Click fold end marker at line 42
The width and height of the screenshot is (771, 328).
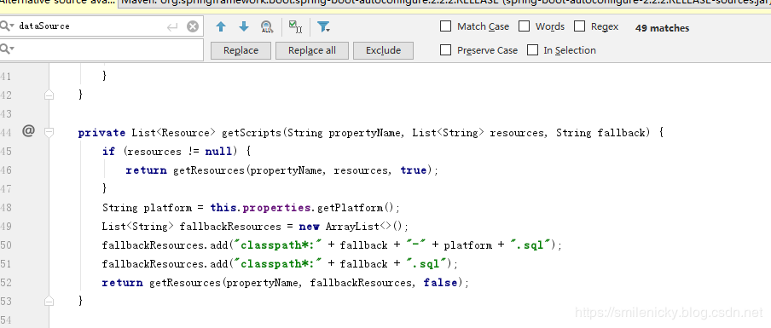pyautogui.click(x=49, y=95)
